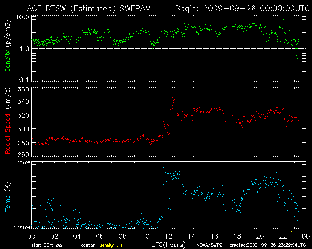
Task: Click the '14' hour label on time axis
Action: [192, 236]
